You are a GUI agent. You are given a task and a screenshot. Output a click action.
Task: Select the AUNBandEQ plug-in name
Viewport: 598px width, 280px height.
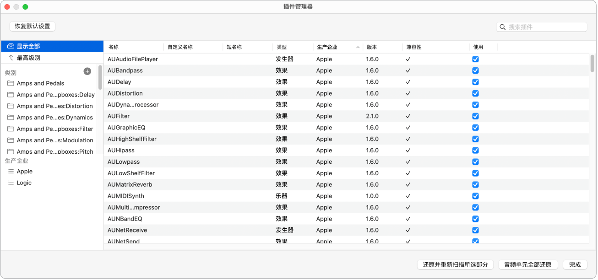[x=125, y=219]
